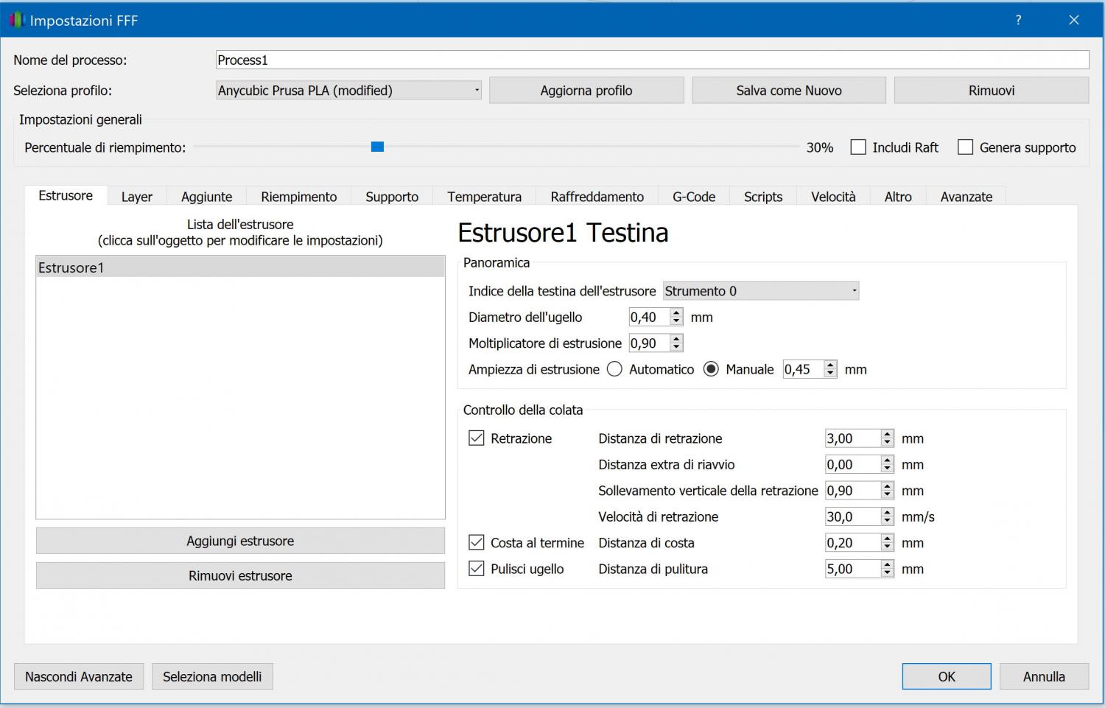Open the Indice della testina dropdown
The height and width of the screenshot is (708, 1105).
761,291
